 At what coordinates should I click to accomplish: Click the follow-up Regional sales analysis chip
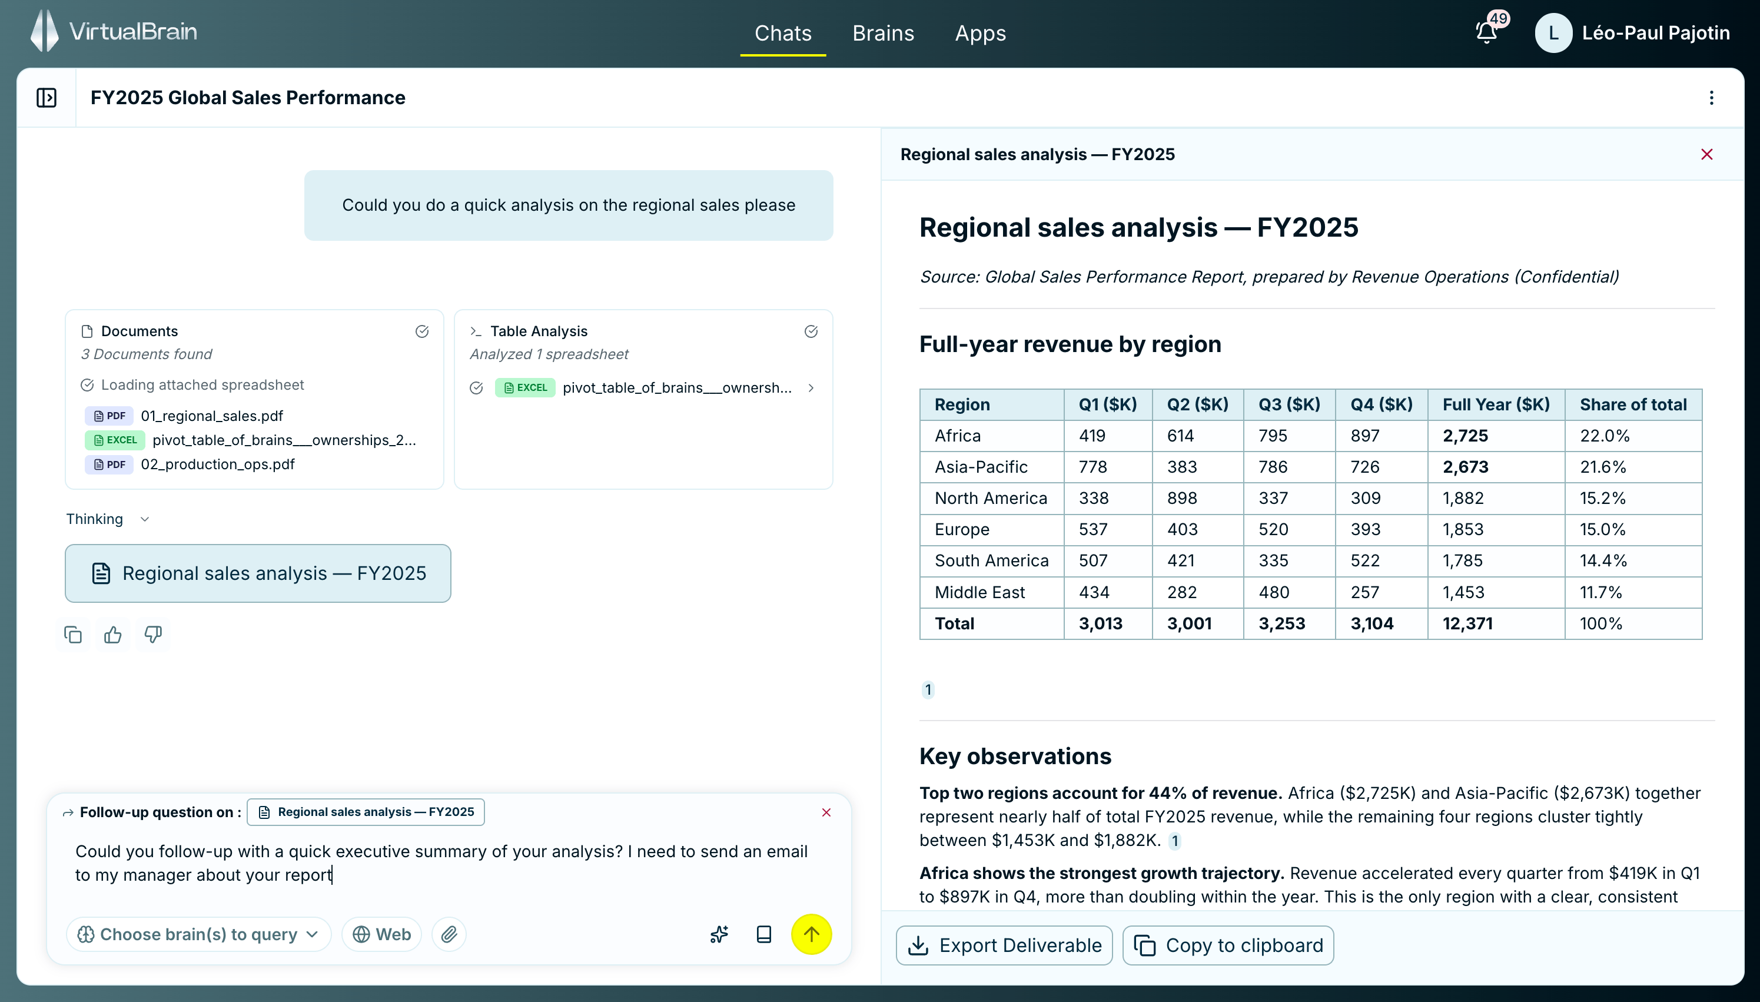coord(366,812)
